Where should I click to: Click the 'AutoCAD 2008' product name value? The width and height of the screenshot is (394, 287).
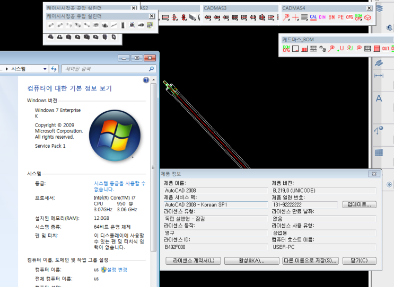180,191
